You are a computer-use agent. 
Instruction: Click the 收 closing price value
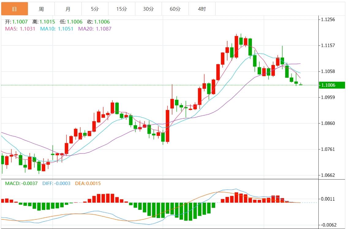pyautogui.click(x=102, y=22)
